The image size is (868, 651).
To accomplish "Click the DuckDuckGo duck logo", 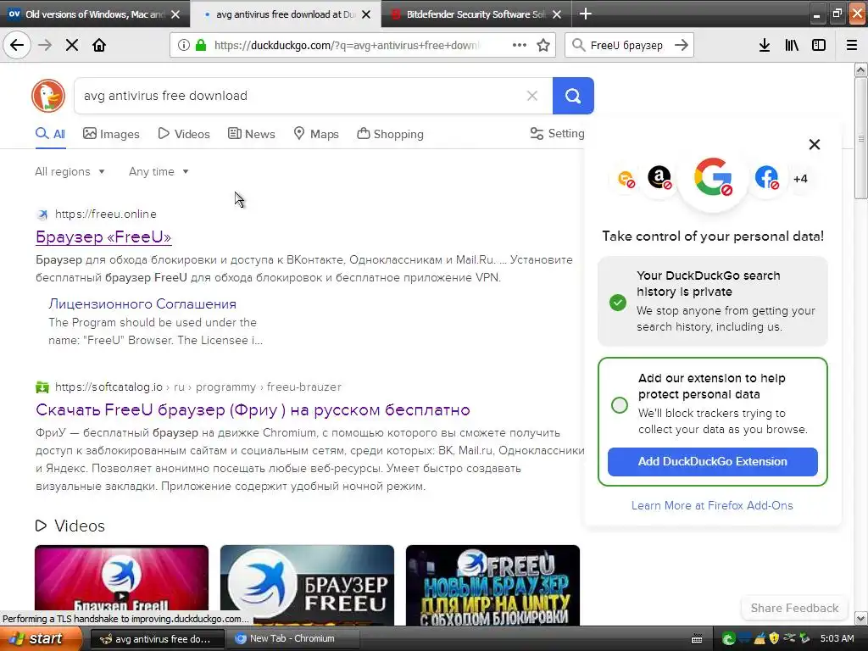I will coord(48,96).
